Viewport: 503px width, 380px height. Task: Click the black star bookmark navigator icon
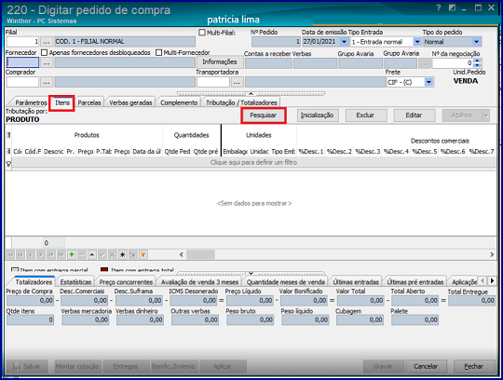pyautogui.click(x=123, y=255)
